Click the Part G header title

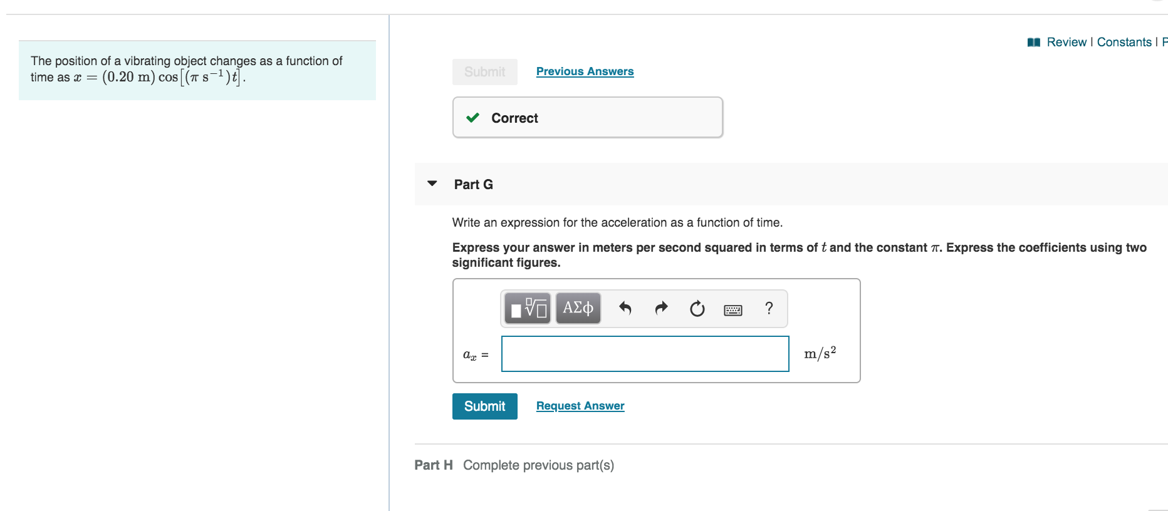coord(473,184)
